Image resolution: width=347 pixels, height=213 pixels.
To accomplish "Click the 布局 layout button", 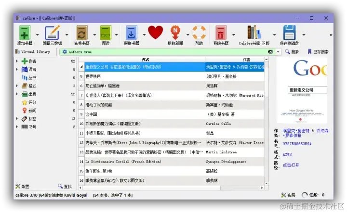I will click(x=288, y=195).
